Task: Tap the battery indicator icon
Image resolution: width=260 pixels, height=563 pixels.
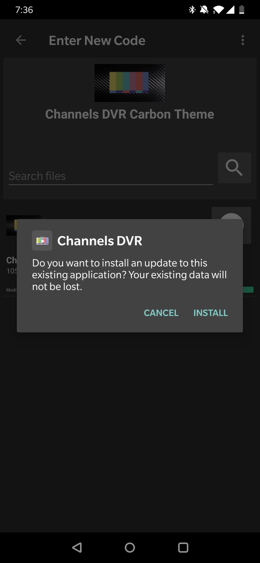Action: pos(242,10)
